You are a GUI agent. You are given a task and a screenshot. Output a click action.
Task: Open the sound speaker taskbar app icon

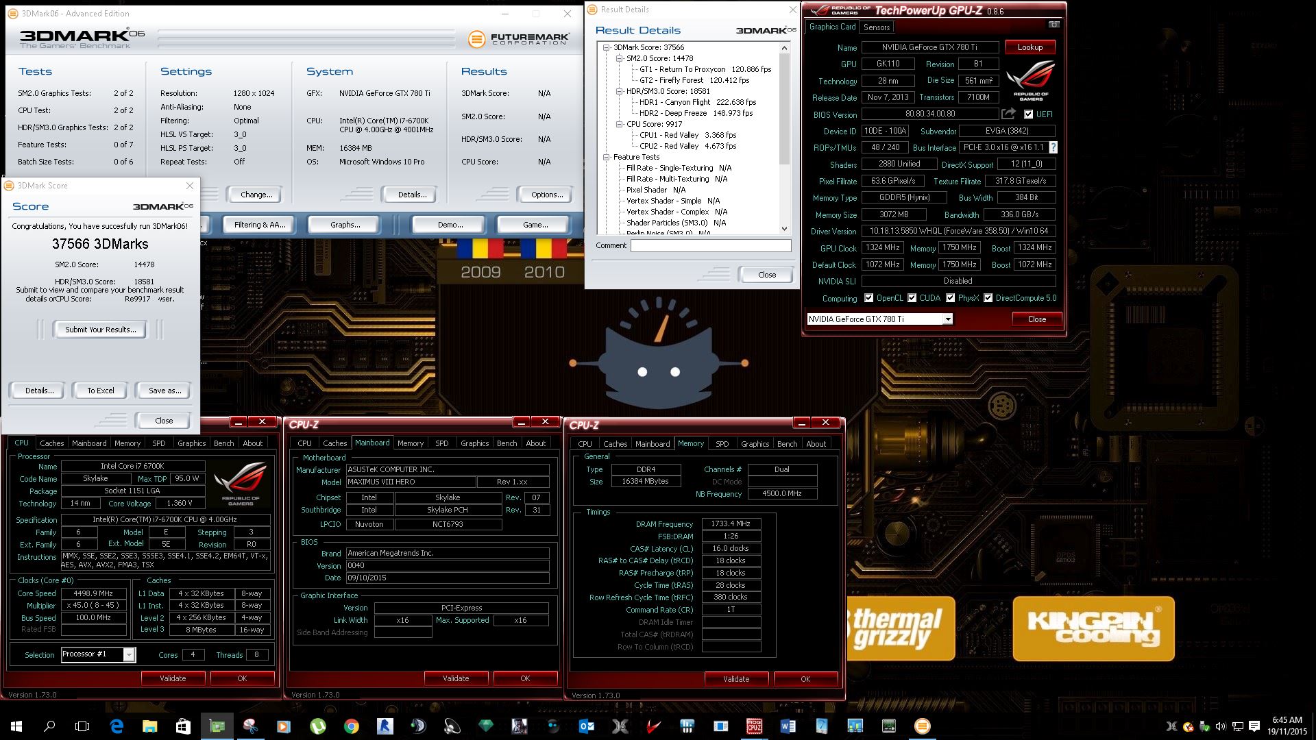tap(452, 726)
